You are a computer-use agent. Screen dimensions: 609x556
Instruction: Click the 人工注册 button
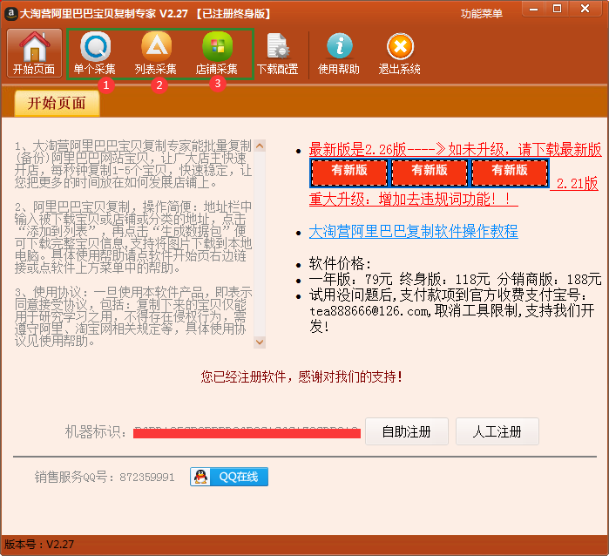497,431
